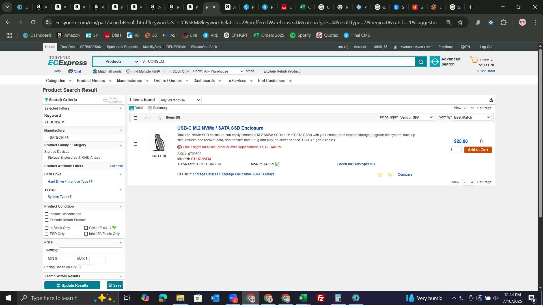This screenshot has height=305, width=543.
Task: Check Intel IPA Points Only checkbox
Action: 86,234
